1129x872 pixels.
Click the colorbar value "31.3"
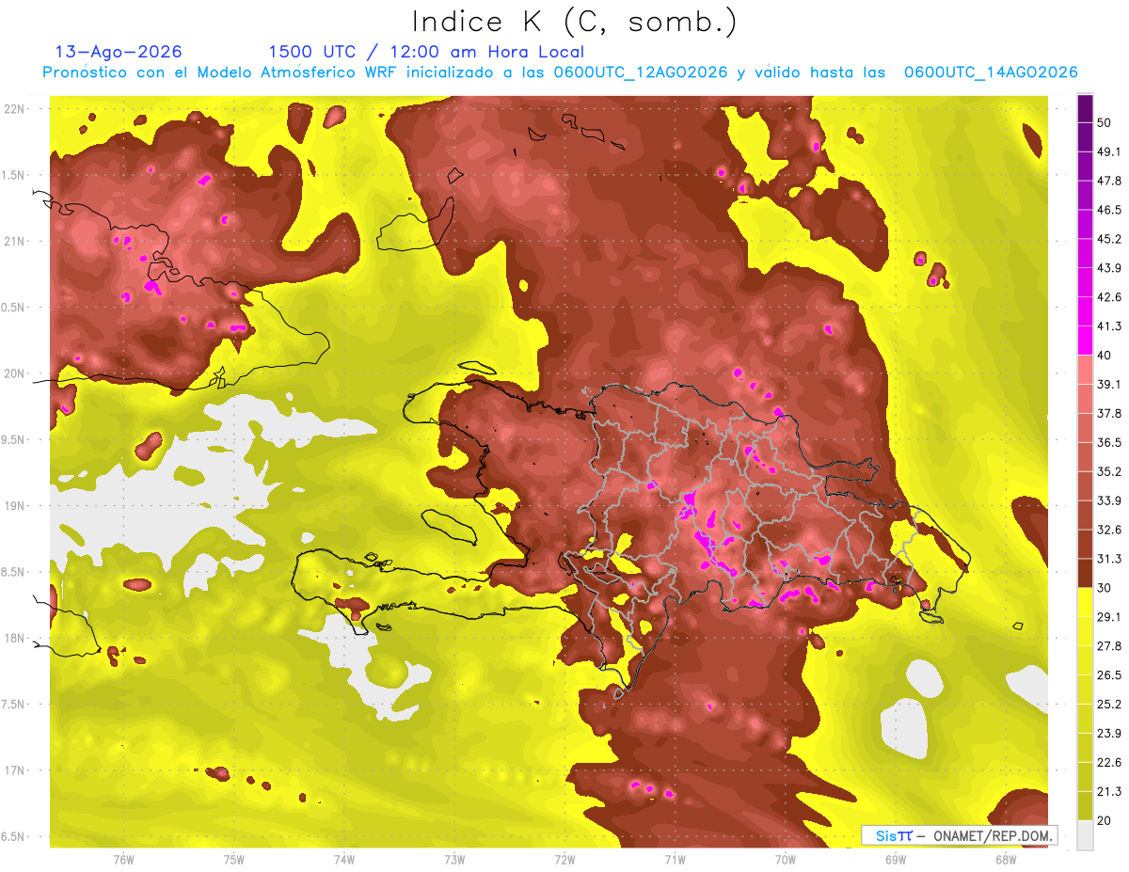tap(1109, 559)
